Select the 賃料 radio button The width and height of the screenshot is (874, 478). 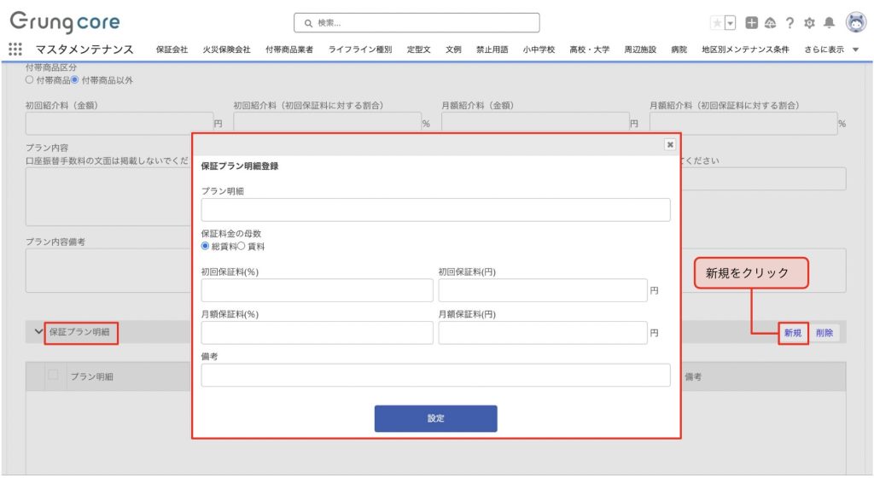pyautogui.click(x=241, y=246)
